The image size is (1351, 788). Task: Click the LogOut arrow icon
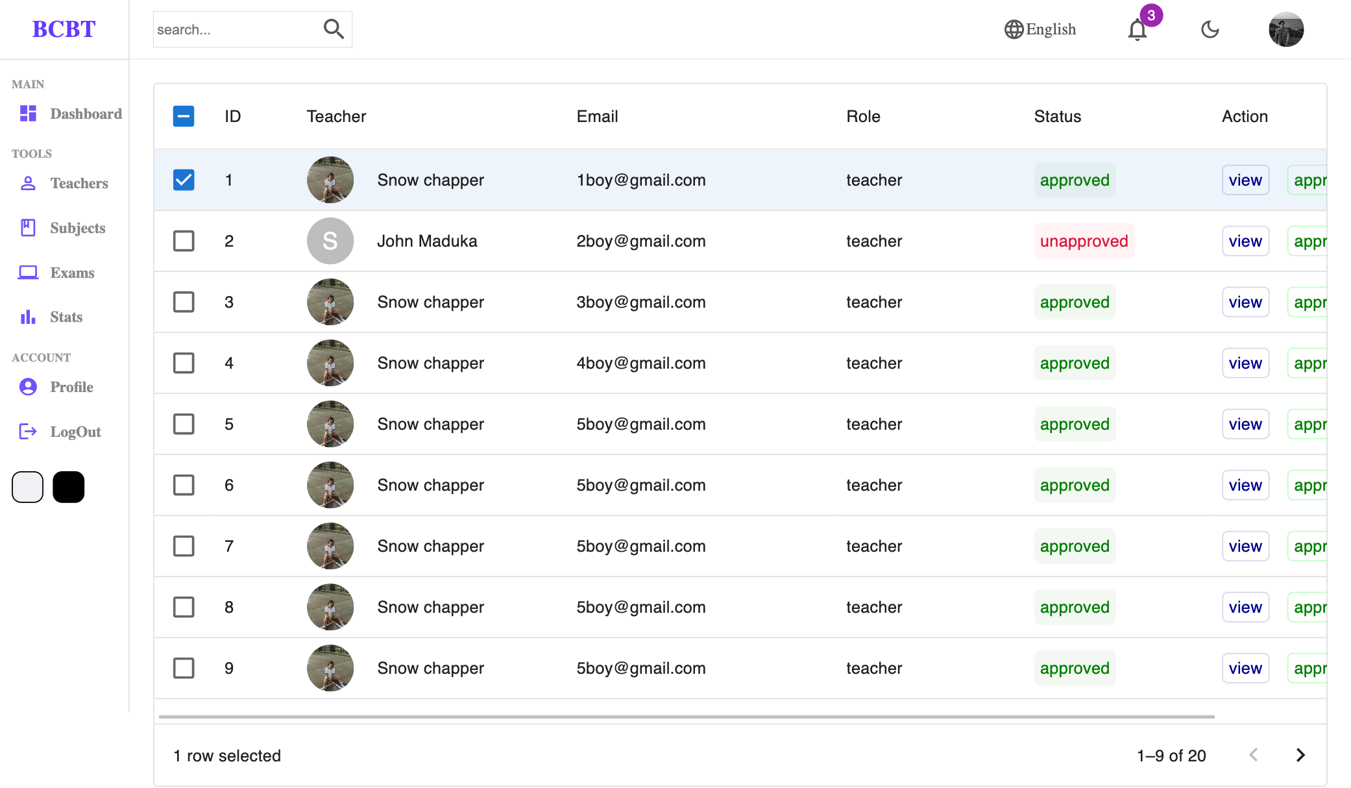[28, 432]
